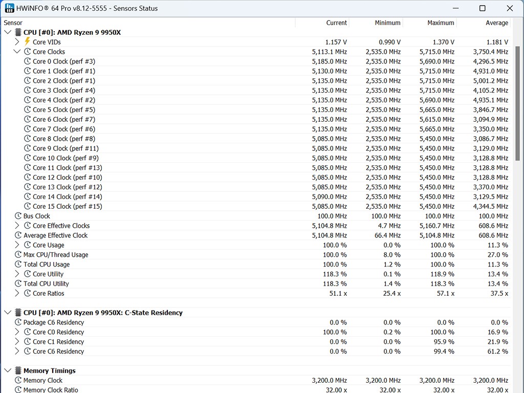Click the Memory Timings chip icon

[x=18, y=370]
